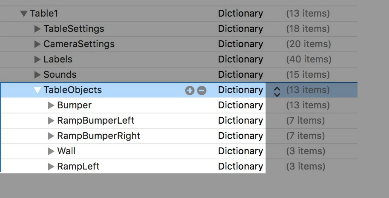Expand the Wall entry
Viewport: 389px width, 198px height.
pos(51,151)
